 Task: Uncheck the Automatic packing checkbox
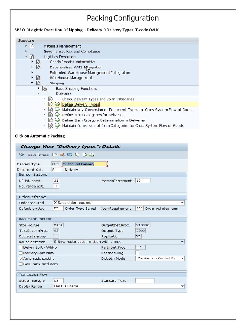click(x=21, y=258)
